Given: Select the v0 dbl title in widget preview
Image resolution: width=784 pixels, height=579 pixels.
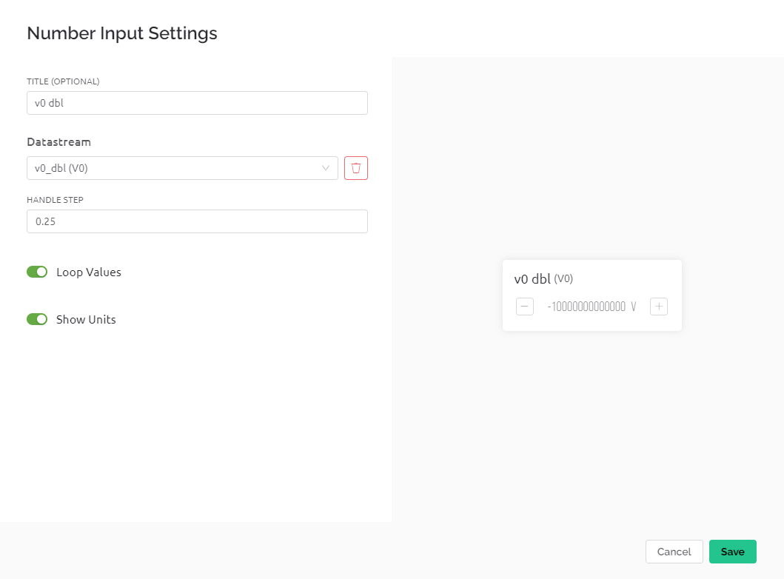Looking at the screenshot, I should (x=532, y=279).
